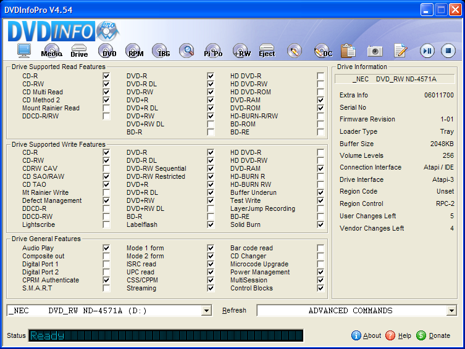The height and width of the screenshot is (349, 465).
Task: Expand the ADVANCED COMMANDS dropdown arrow
Action: coord(451,311)
